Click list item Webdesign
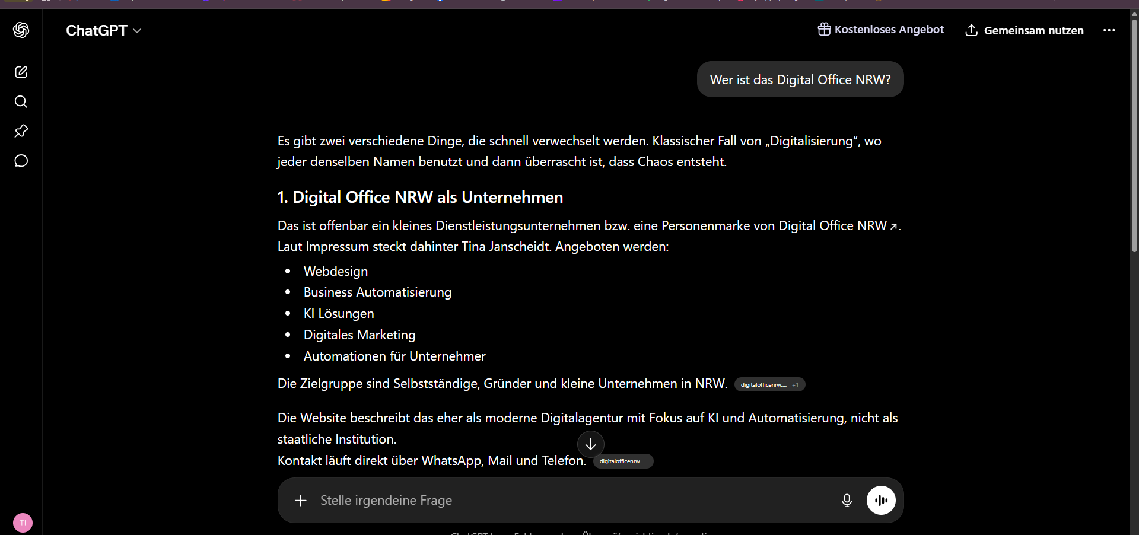The width and height of the screenshot is (1139, 535). click(336, 272)
